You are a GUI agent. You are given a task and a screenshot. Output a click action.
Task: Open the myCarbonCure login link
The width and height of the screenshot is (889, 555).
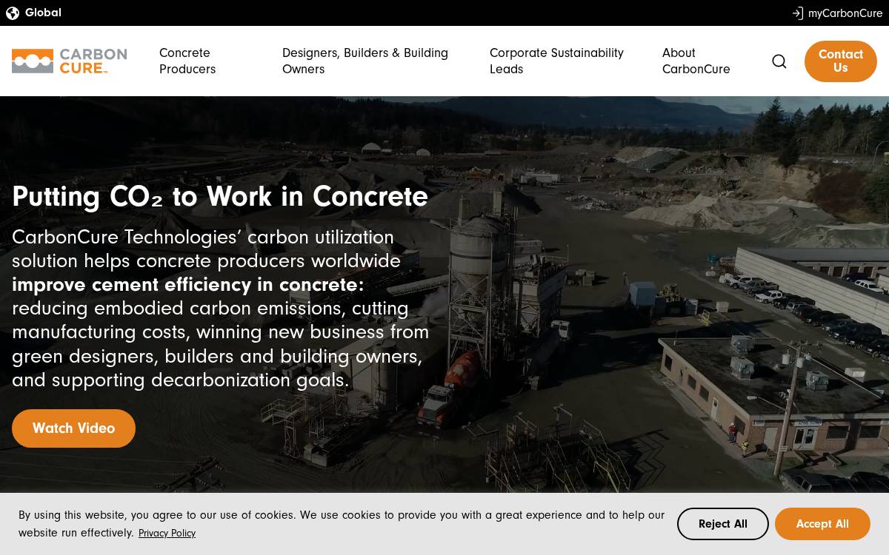coord(845,13)
